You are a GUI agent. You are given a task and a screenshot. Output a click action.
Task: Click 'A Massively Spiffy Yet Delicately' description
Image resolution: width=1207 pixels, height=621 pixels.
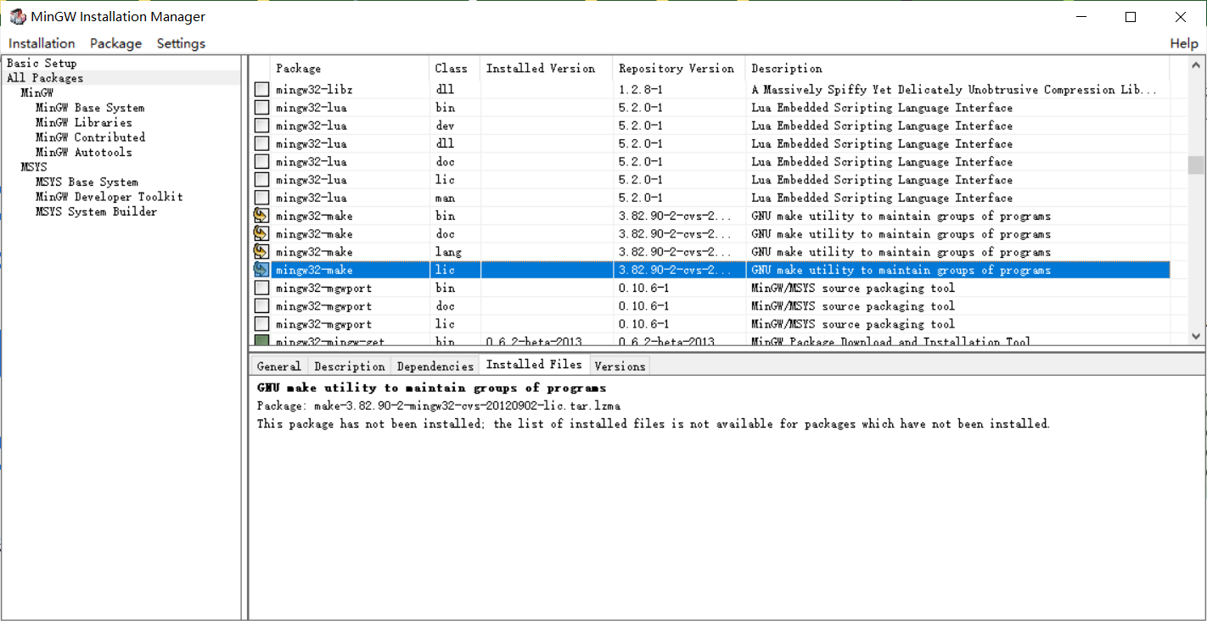(x=953, y=89)
